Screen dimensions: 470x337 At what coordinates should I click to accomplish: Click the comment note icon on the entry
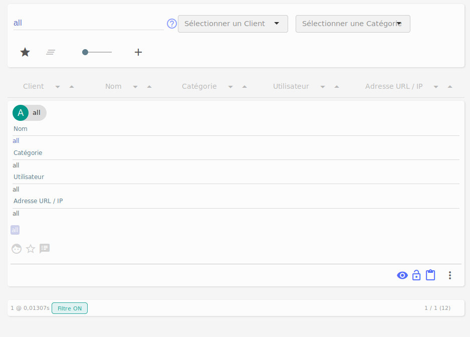[44, 248]
